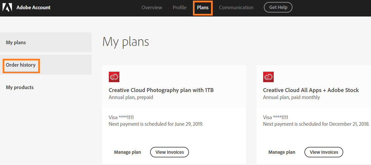The width and height of the screenshot is (371, 165).
Task: Open the Communication tab
Action: click(x=236, y=7)
